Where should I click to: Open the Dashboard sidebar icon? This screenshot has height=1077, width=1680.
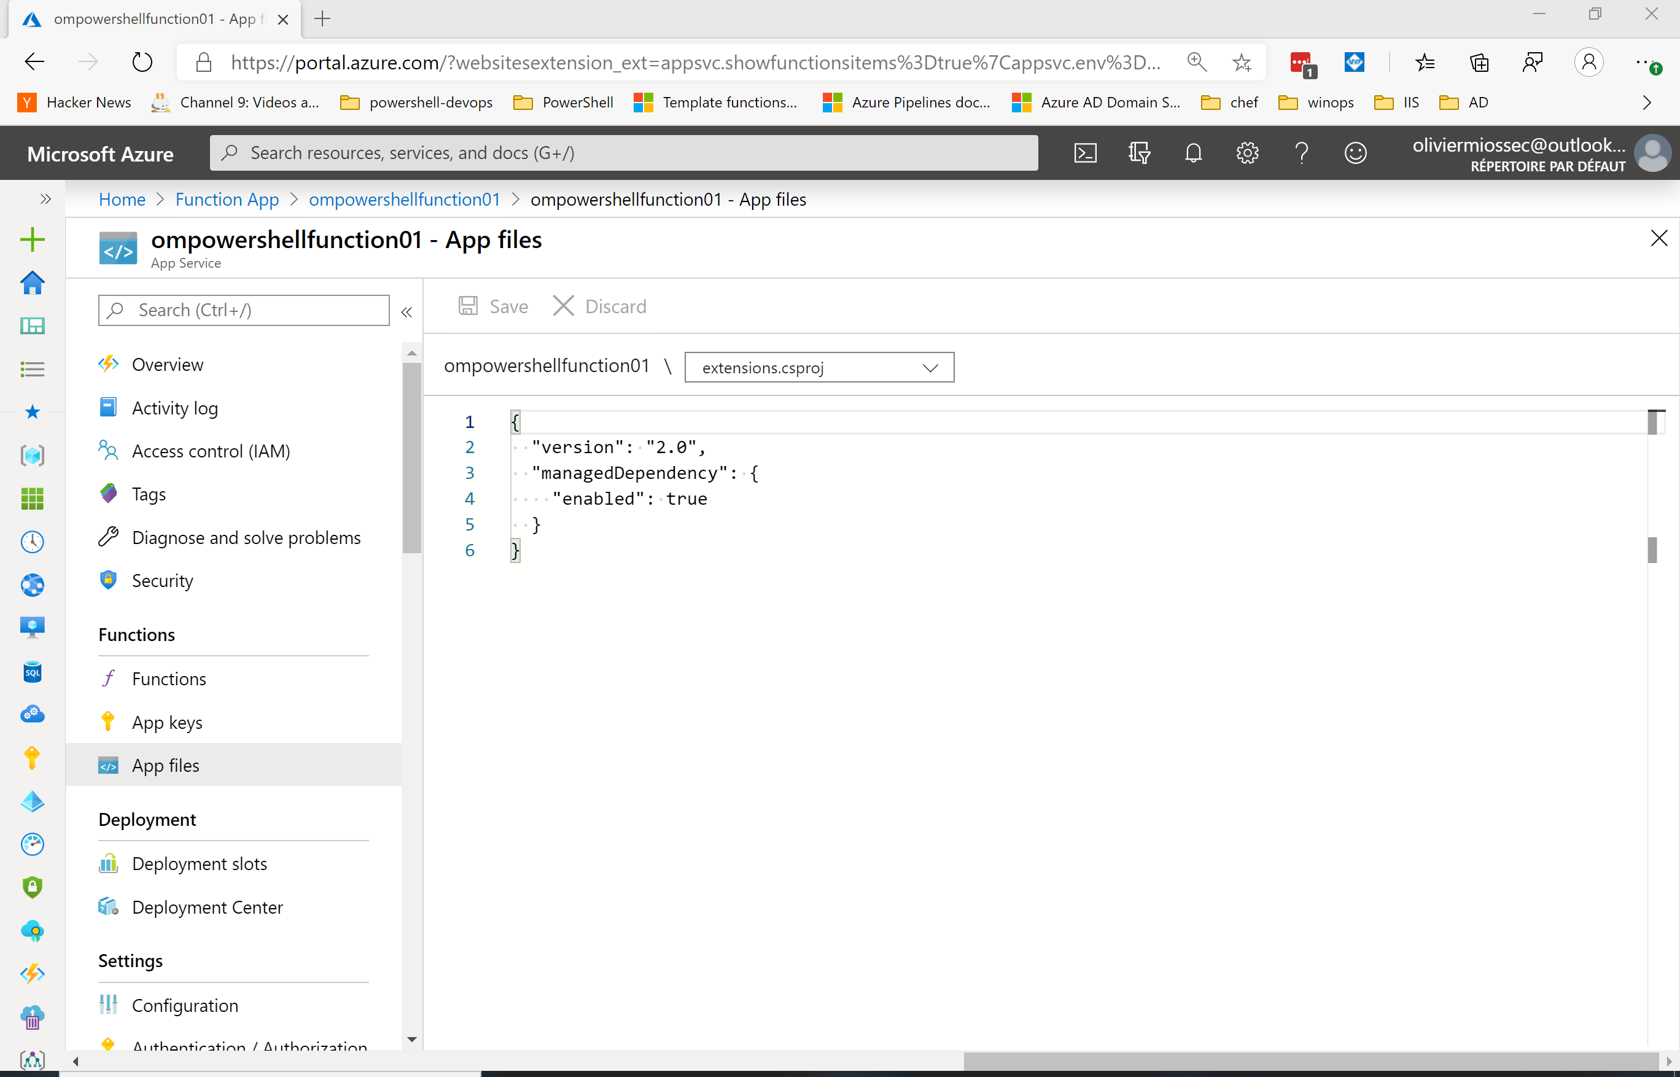(x=32, y=326)
